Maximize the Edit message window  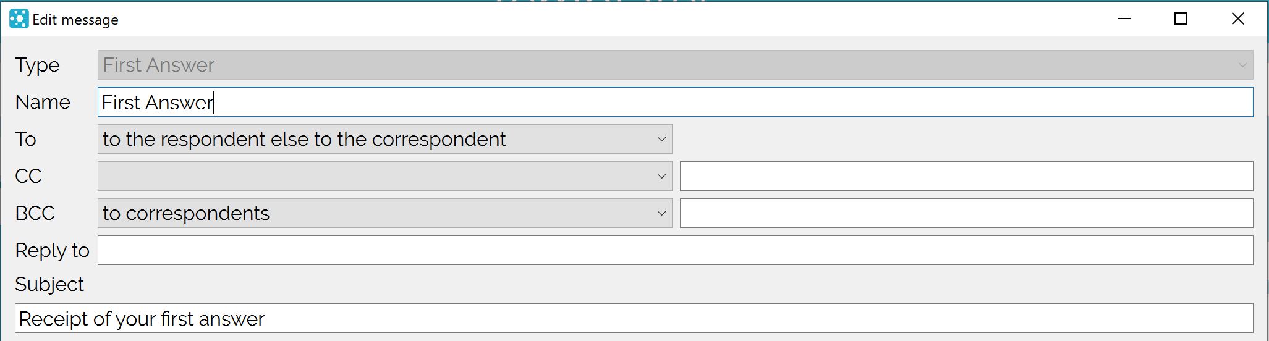[x=1181, y=19]
